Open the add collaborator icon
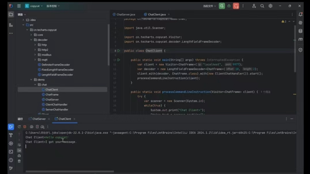 254,6
